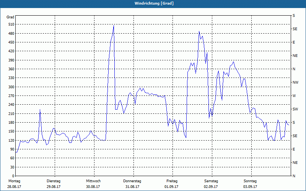Select the 'Donnerstag' day label

coord(132,181)
